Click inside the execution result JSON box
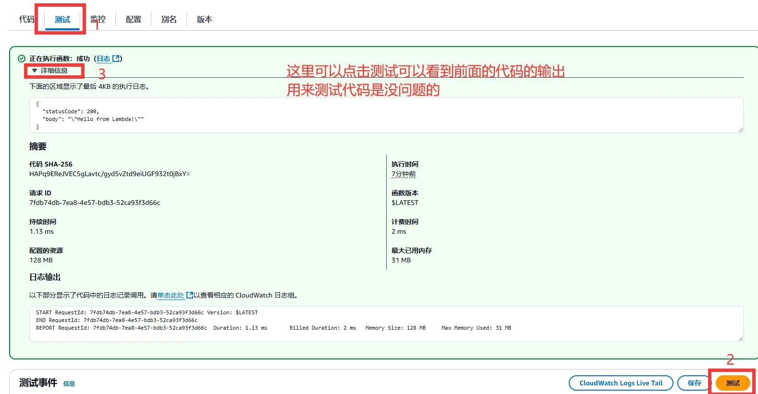Viewport: 758px width, 394px height. pos(386,115)
